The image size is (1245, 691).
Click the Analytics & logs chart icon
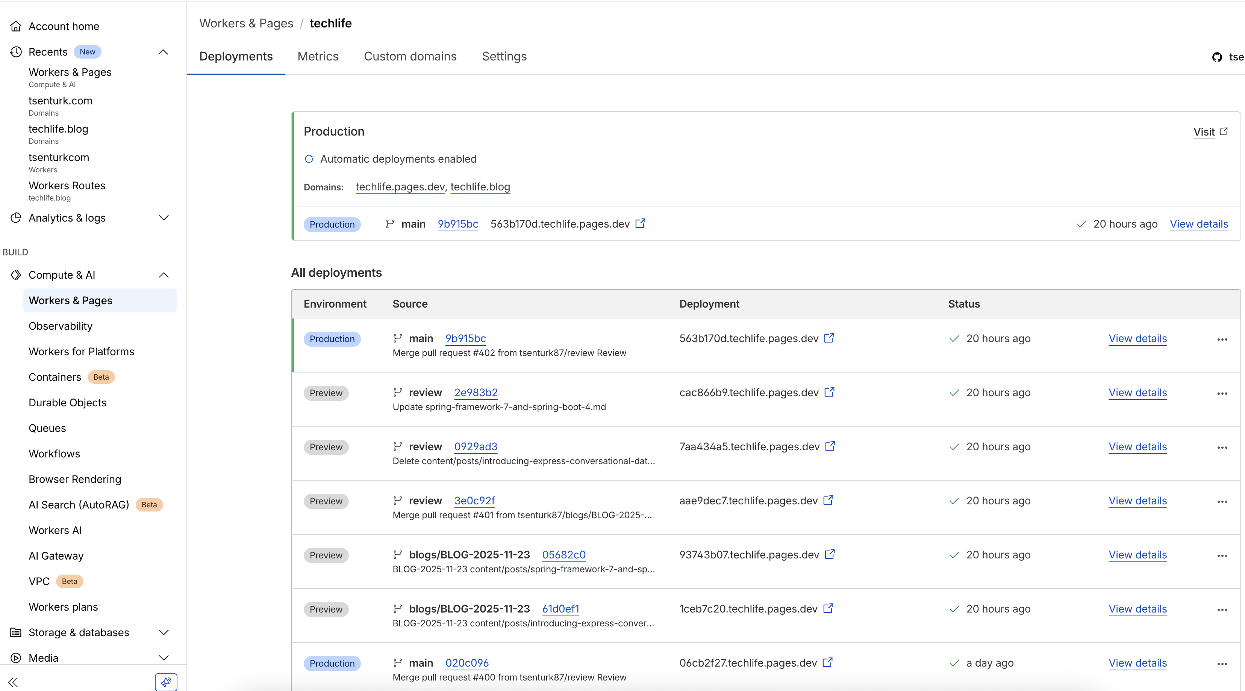(x=16, y=218)
